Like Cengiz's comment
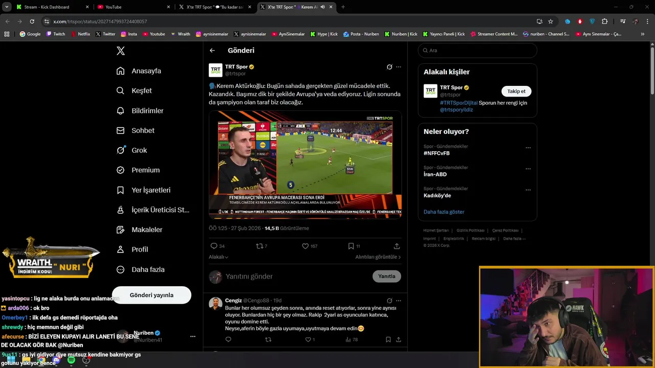 [308, 339]
